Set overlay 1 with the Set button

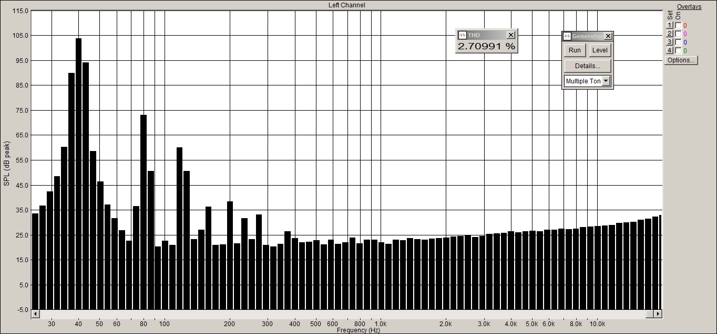click(670, 25)
